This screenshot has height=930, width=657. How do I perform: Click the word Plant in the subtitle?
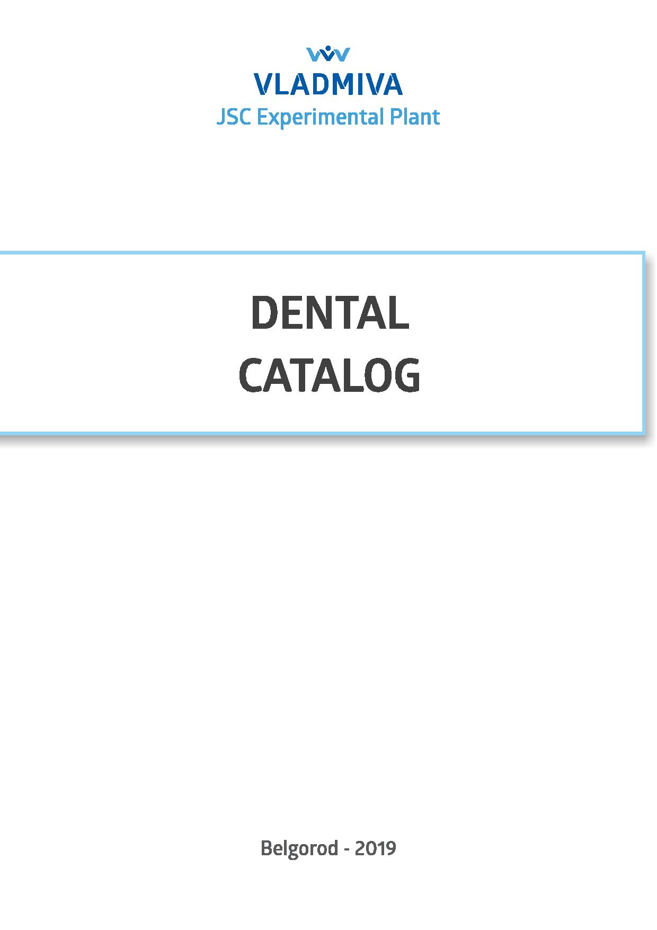point(415,117)
